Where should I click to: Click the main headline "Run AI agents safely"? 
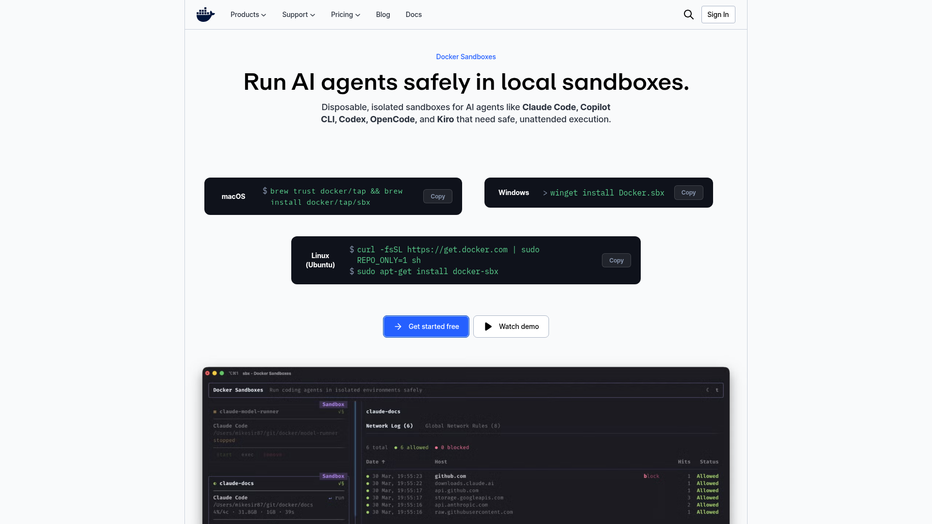(466, 82)
